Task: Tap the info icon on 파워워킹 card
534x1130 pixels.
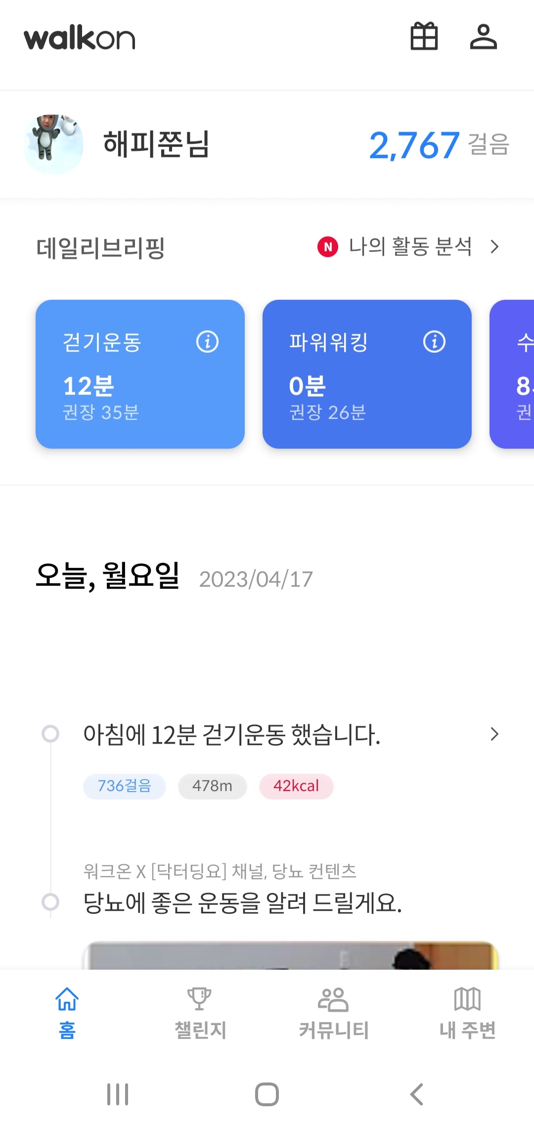Action: click(434, 341)
